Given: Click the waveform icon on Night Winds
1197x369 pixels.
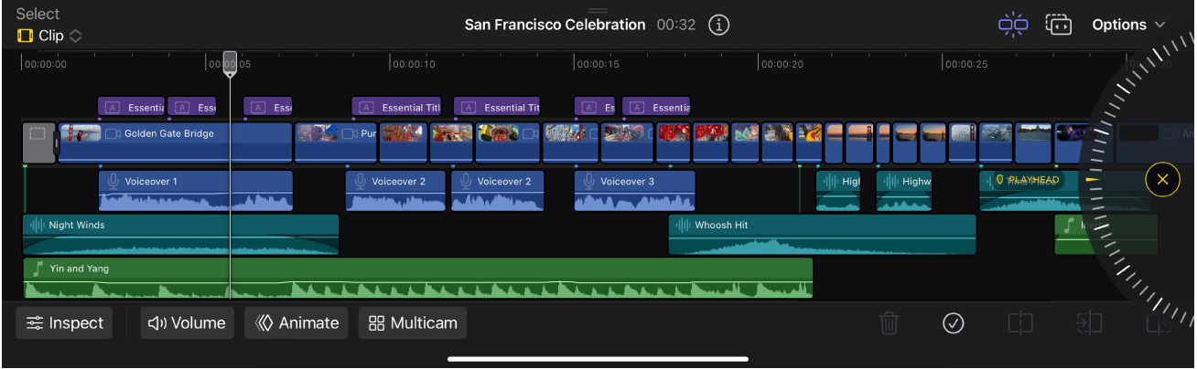Looking at the screenshot, I should [x=38, y=225].
